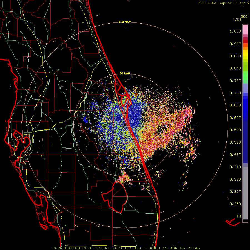Screen dimensions: 250x250
Task: Click the TH threshold label
Action: pos(239,216)
